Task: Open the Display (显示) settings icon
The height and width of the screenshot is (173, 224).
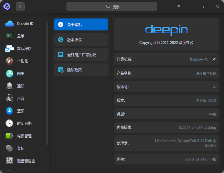Action: 9,36
